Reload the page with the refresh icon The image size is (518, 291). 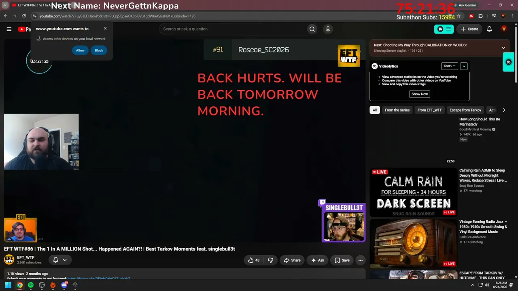tap(24, 16)
